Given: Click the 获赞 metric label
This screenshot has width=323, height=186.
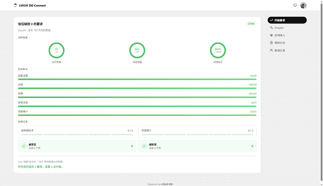Looking at the screenshot, I should [x=21, y=93].
